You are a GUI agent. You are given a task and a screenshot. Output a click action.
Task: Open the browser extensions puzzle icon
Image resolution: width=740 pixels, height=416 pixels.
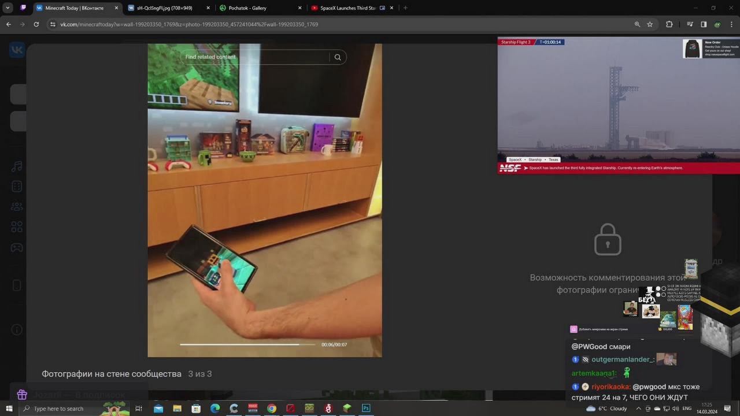[669, 24]
